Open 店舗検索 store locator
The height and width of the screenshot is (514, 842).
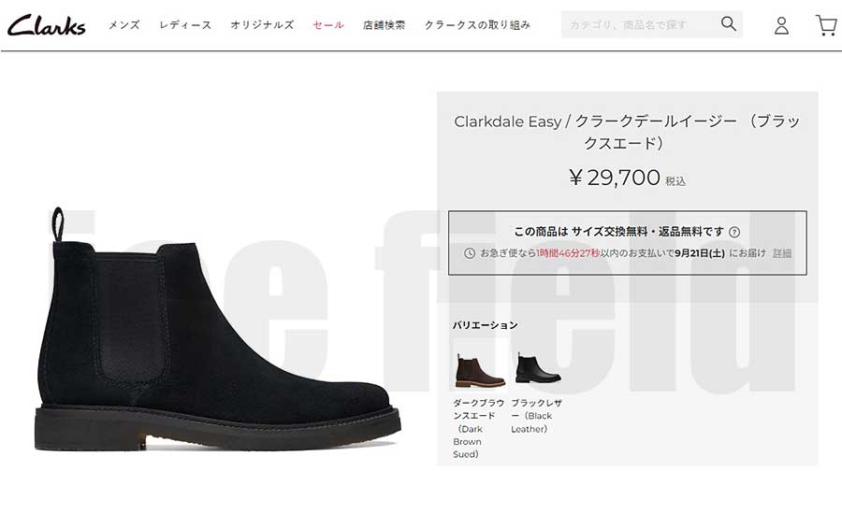pyautogui.click(x=384, y=24)
